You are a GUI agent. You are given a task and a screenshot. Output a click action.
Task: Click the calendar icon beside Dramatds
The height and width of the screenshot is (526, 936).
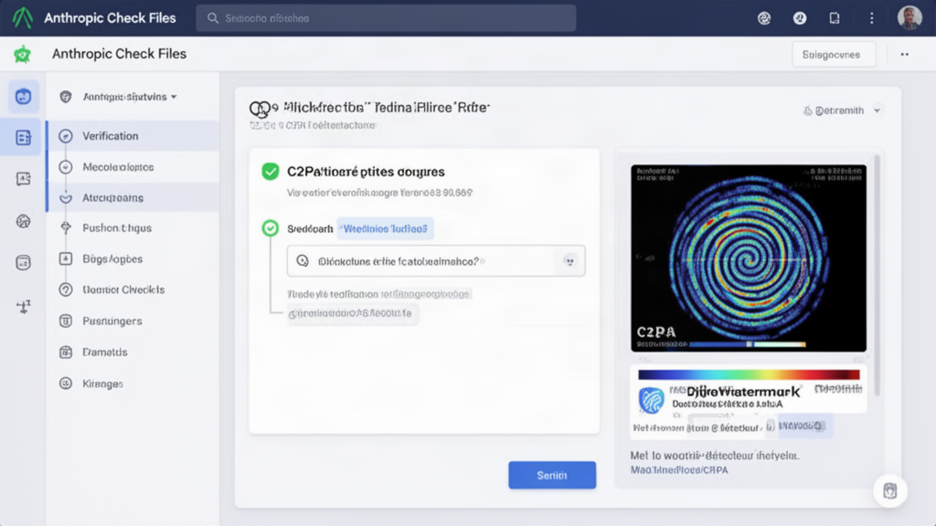[66, 352]
